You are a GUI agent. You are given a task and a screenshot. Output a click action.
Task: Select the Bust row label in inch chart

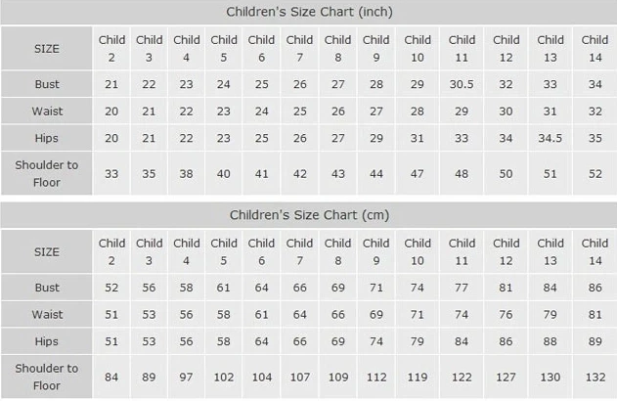tap(46, 85)
